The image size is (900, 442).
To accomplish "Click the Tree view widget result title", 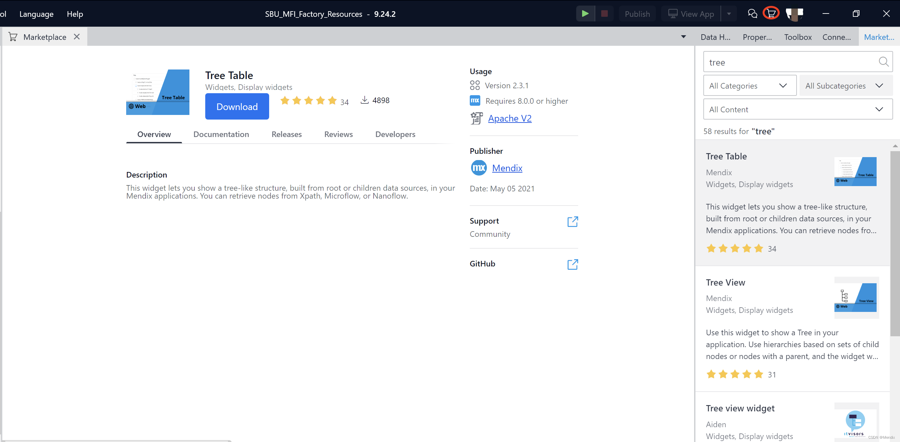I will 740,408.
